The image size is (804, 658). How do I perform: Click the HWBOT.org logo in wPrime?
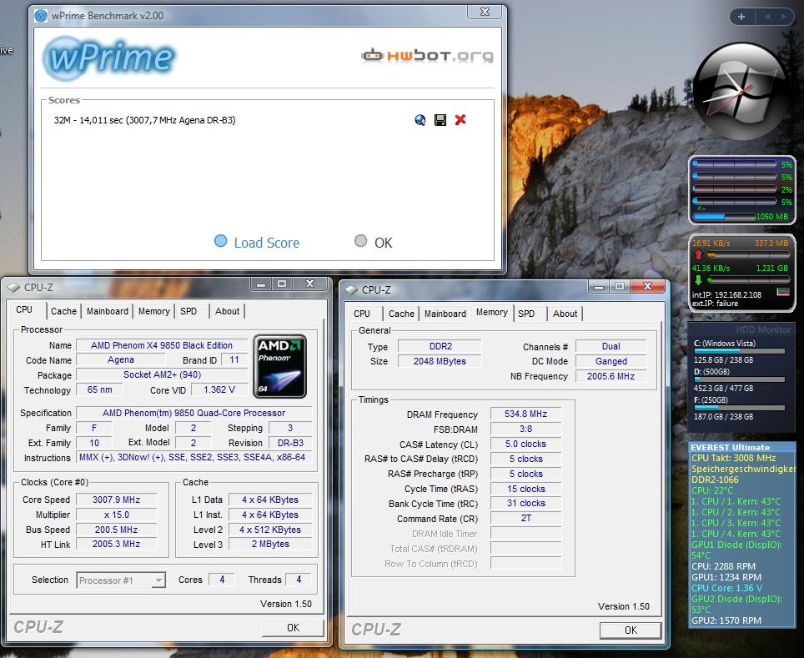coord(427,56)
